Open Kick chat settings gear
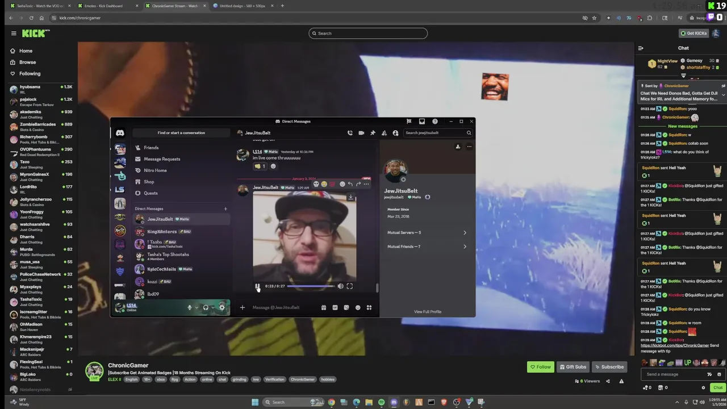 point(703,387)
